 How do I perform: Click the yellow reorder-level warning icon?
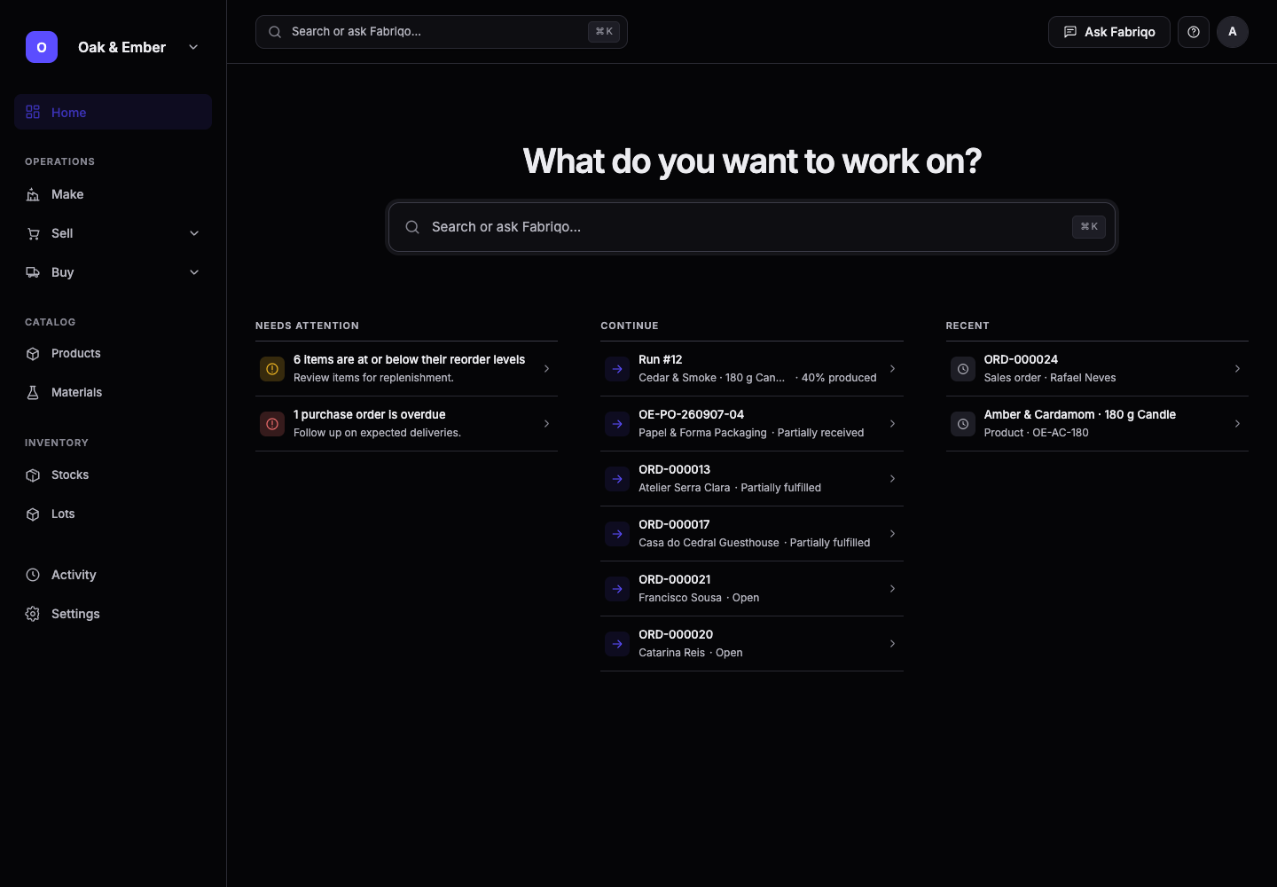[x=272, y=369]
